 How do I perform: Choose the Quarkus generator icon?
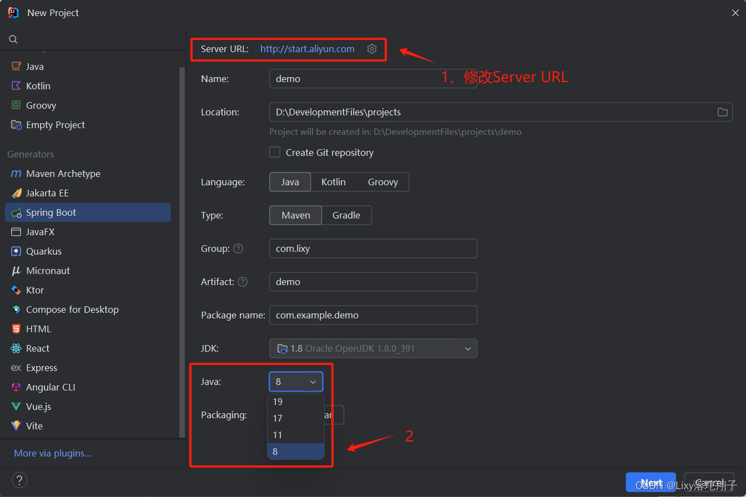tap(16, 251)
